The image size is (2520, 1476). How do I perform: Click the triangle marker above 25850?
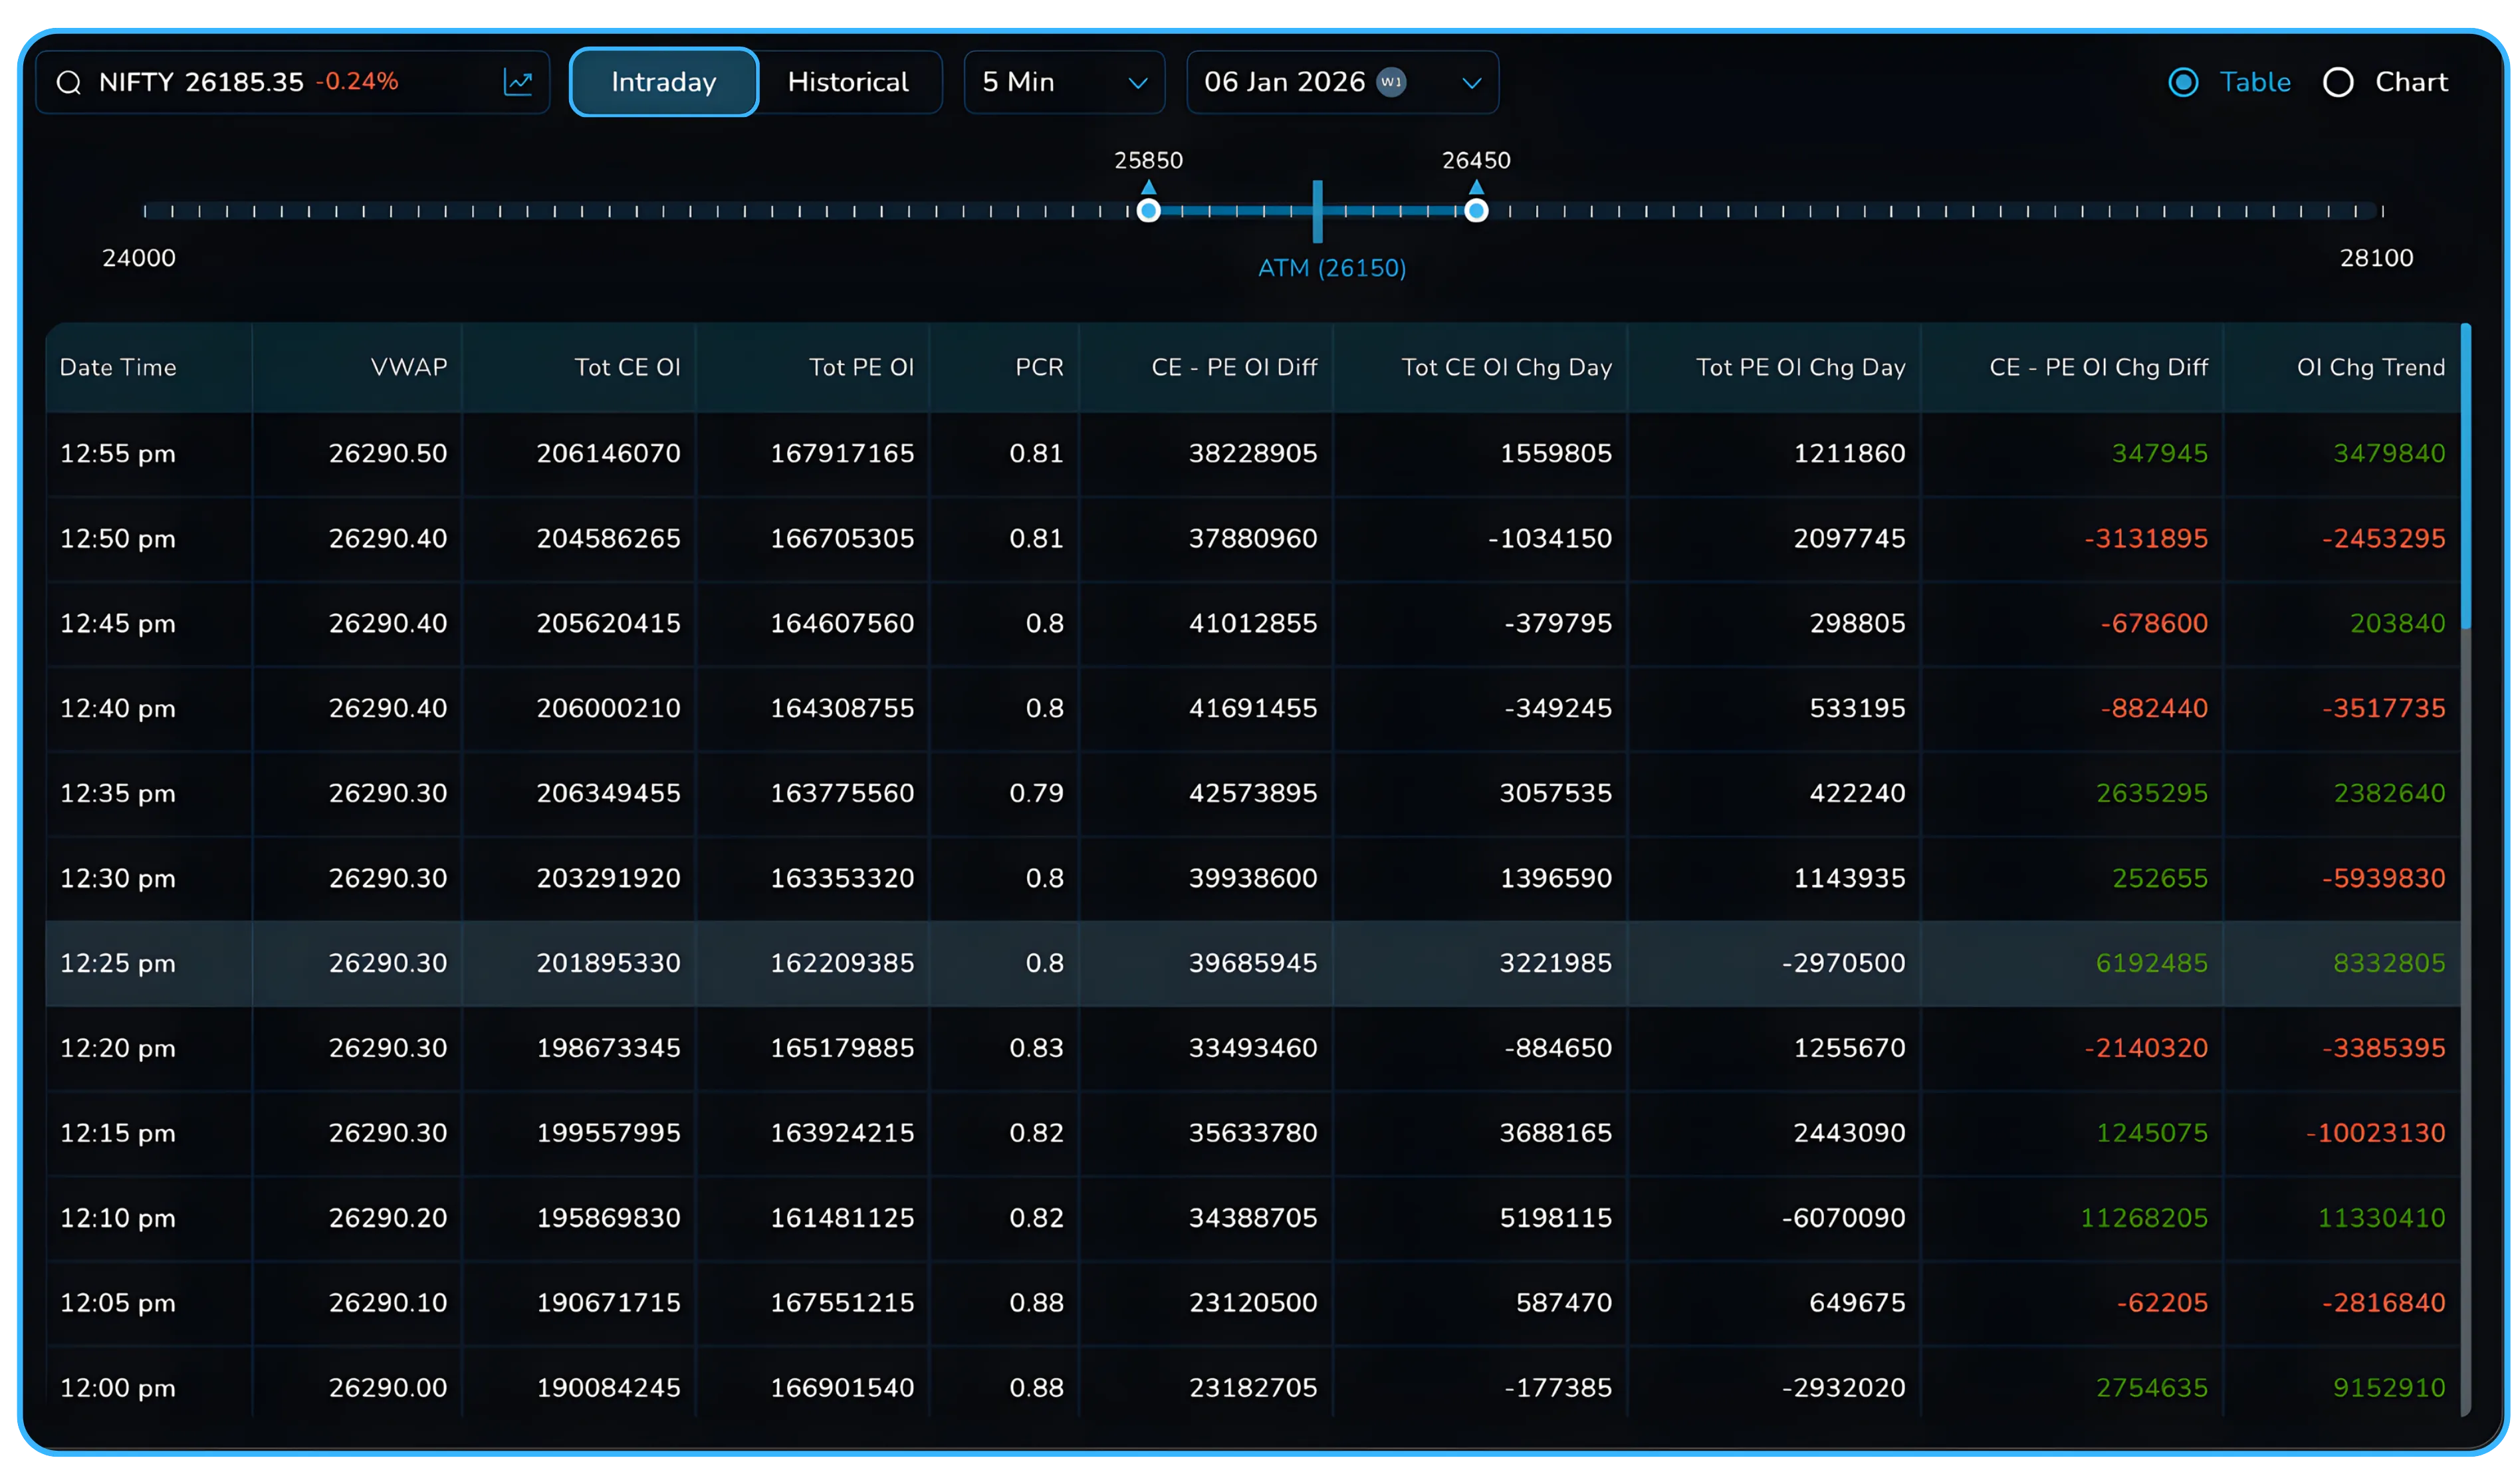tap(1149, 187)
